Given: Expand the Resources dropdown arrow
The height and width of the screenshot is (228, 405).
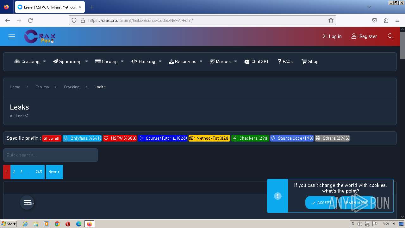Looking at the screenshot, I should coord(201,61).
